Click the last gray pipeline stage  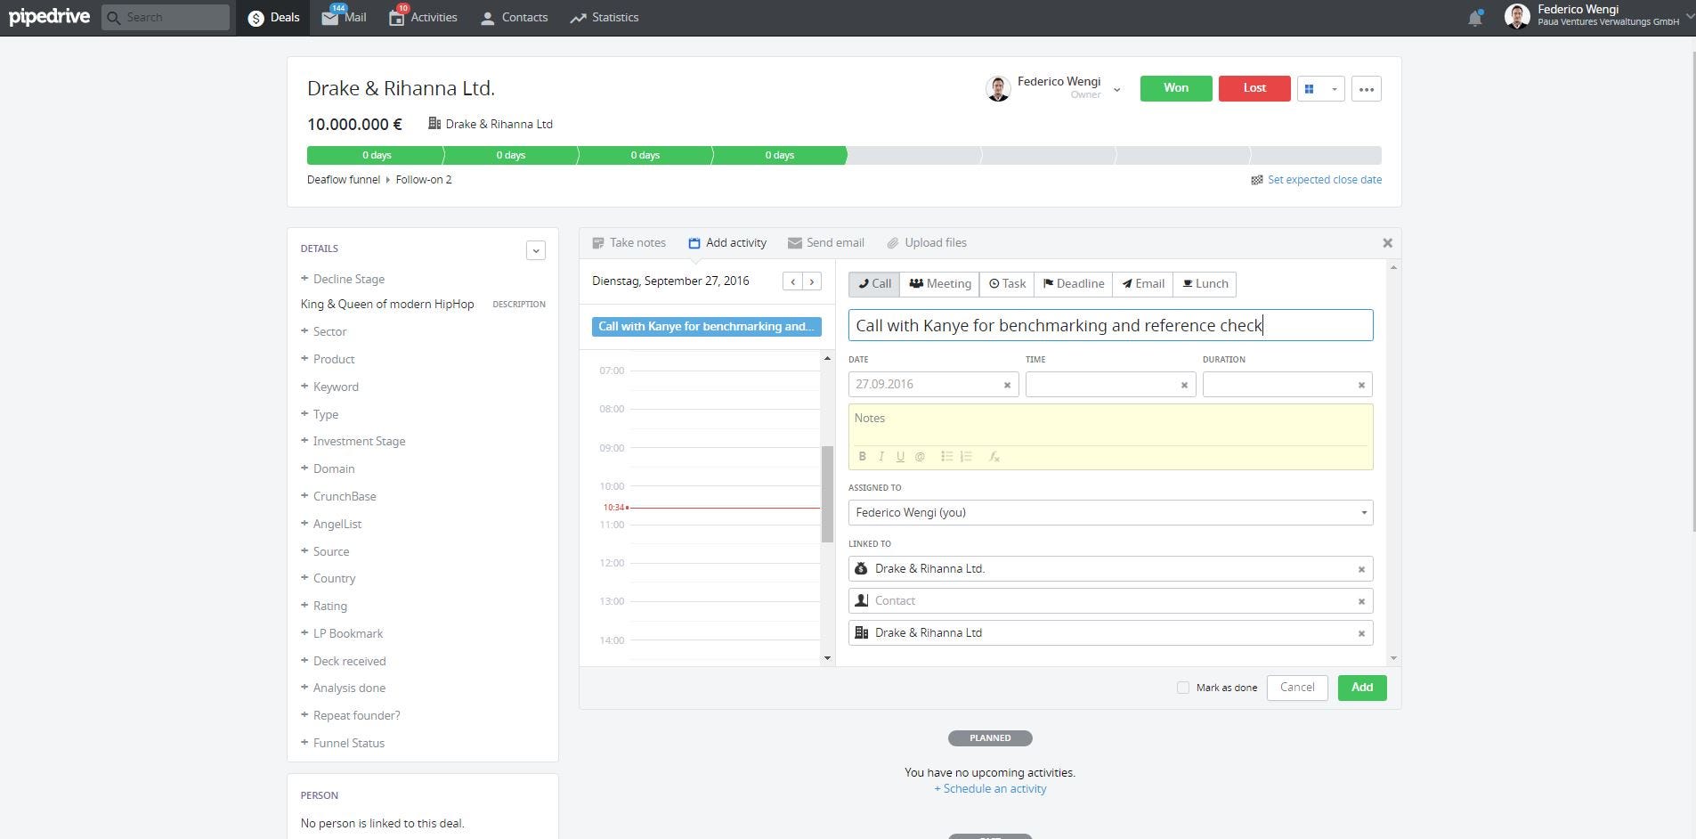1316,155
